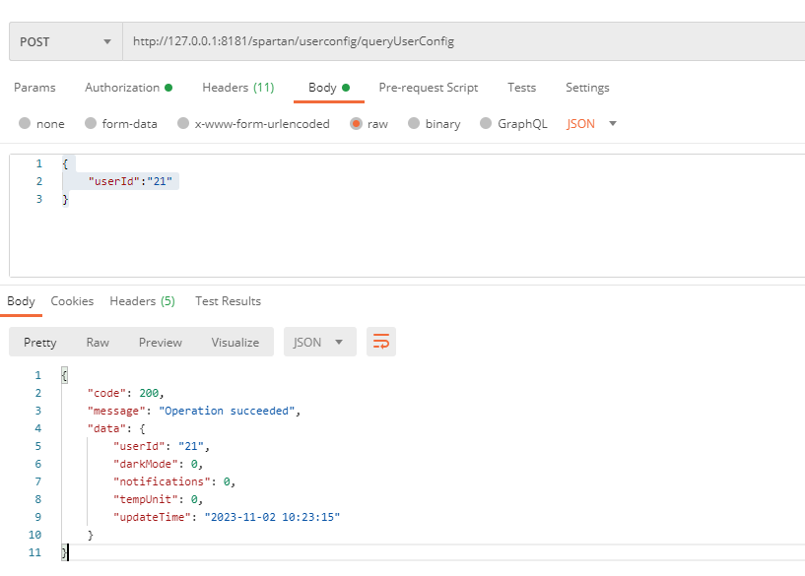Expand the request body JSON format dropdown
The height and width of the screenshot is (576, 805).
(x=592, y=124)
